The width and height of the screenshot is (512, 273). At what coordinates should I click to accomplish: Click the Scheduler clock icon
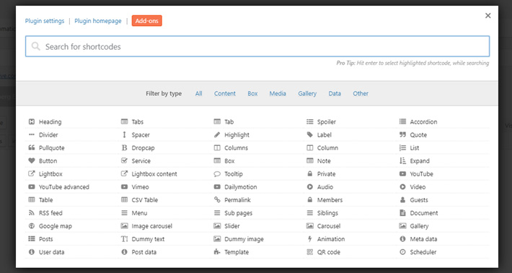pyautogui.click(x=402, y=252)
